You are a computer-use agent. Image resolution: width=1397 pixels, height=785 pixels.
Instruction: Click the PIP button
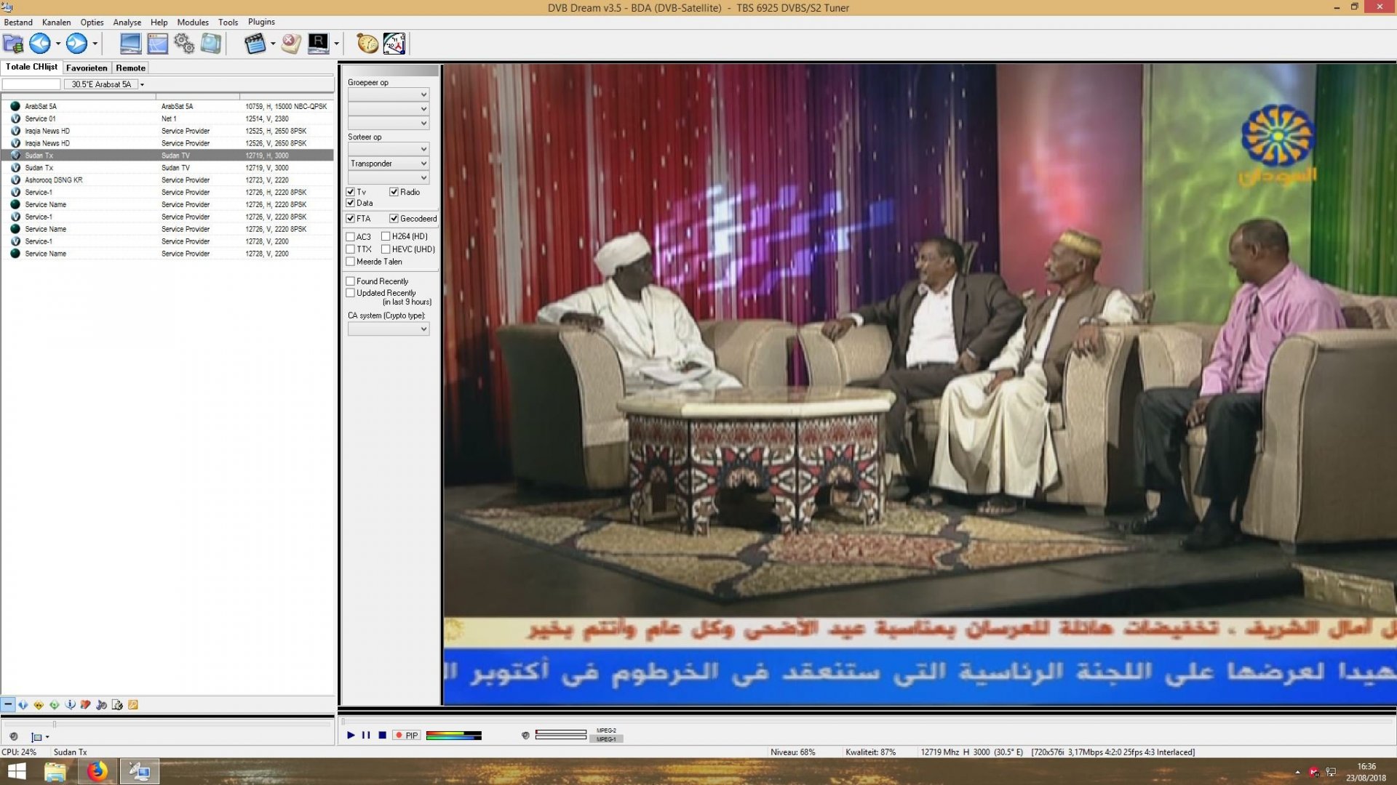pyautogui.click(x=405, y=736)
